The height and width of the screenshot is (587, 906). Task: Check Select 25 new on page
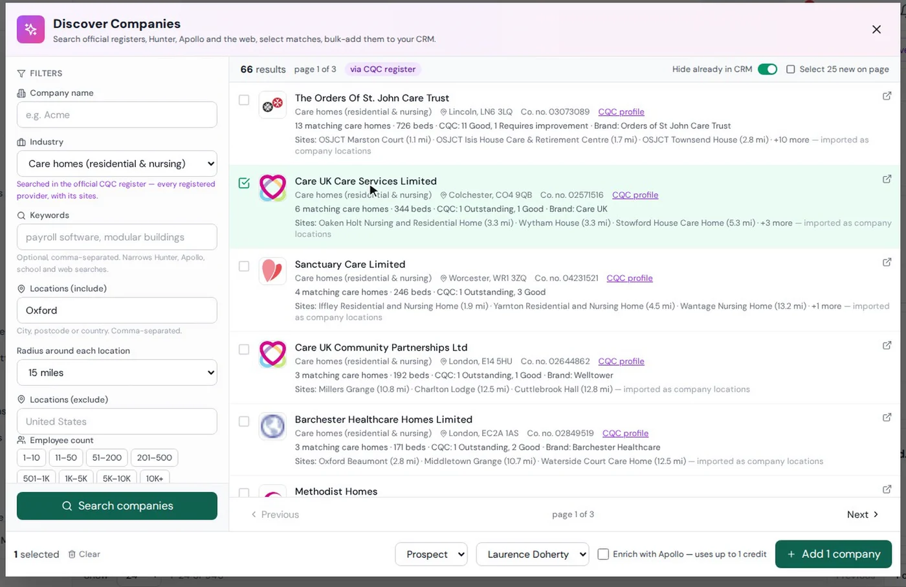coord(790,69)
